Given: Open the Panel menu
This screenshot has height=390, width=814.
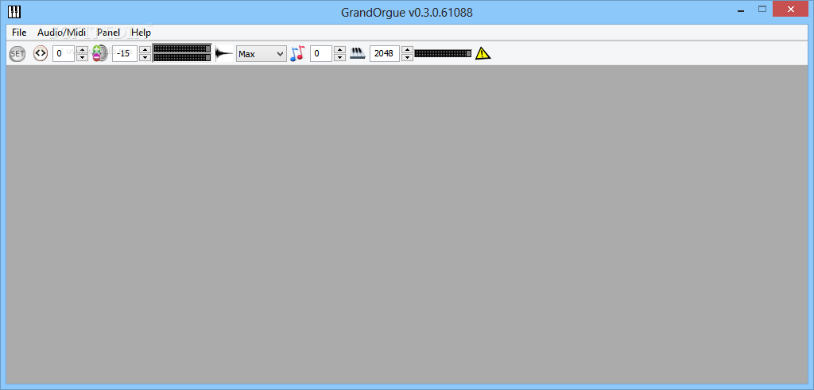Looking at the screenshot, I should pyautogui.click(x=108, y=33).
